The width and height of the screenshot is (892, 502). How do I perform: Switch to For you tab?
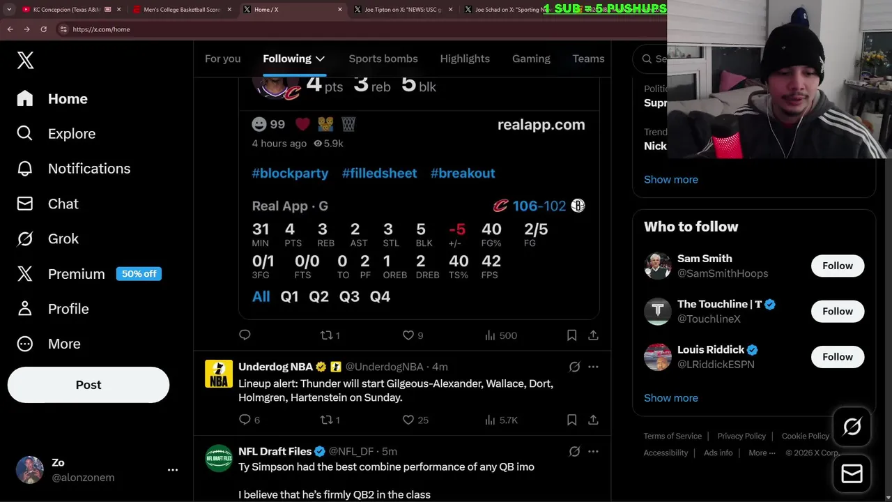point(222,59)
